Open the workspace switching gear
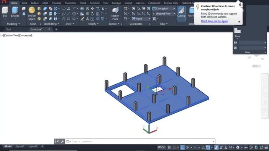The height and width of the screenshot is (151, 269). [x=237, y=147]
